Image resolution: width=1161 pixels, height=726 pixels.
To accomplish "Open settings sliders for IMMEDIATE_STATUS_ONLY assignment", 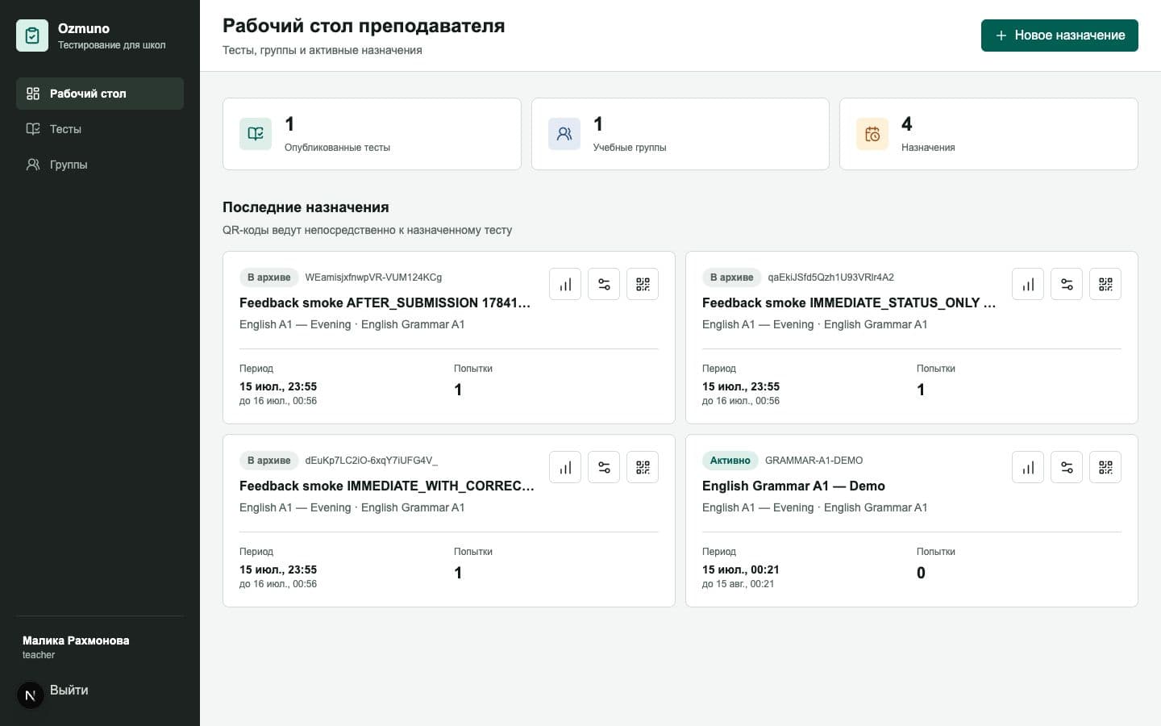I will click(1067, 284).
